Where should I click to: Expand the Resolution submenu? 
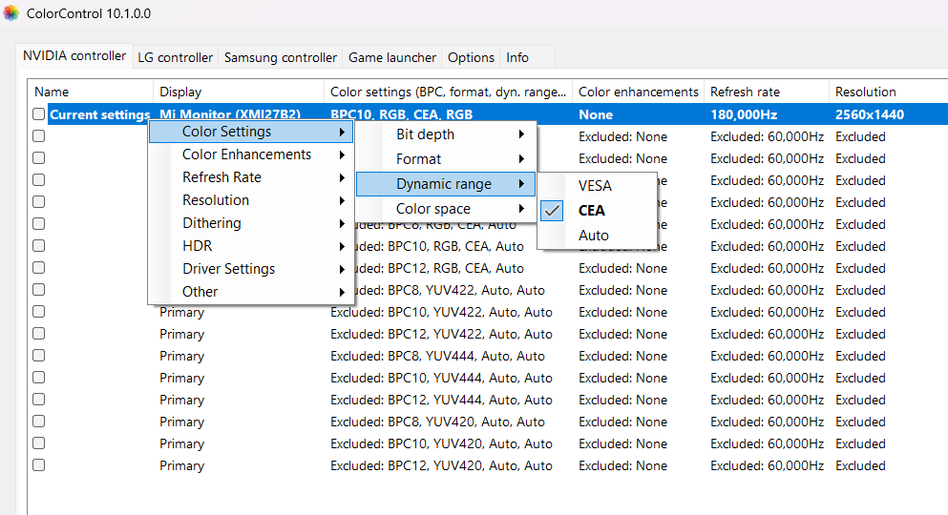[251, 200]
